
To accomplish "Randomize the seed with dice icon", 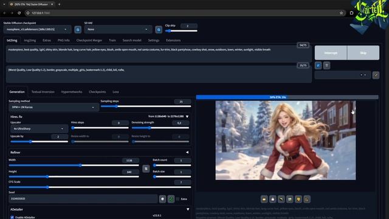I will point(162,199).
